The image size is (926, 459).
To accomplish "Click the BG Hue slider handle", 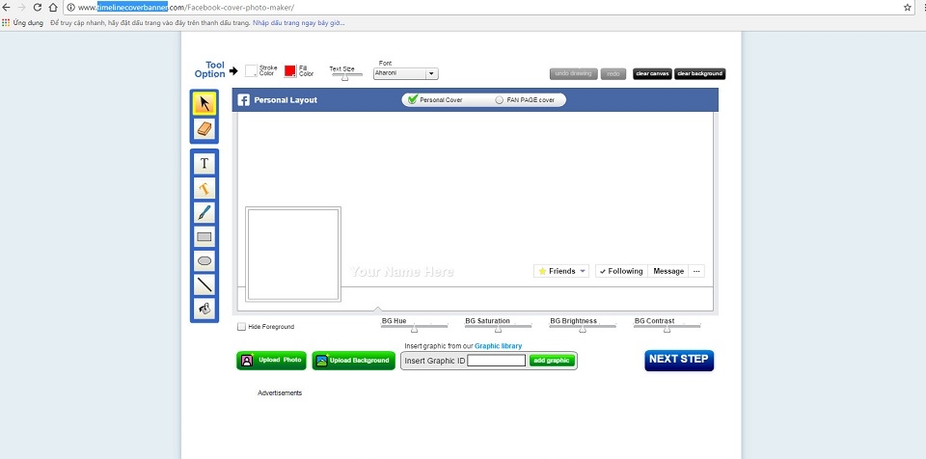I will [414, 329].
